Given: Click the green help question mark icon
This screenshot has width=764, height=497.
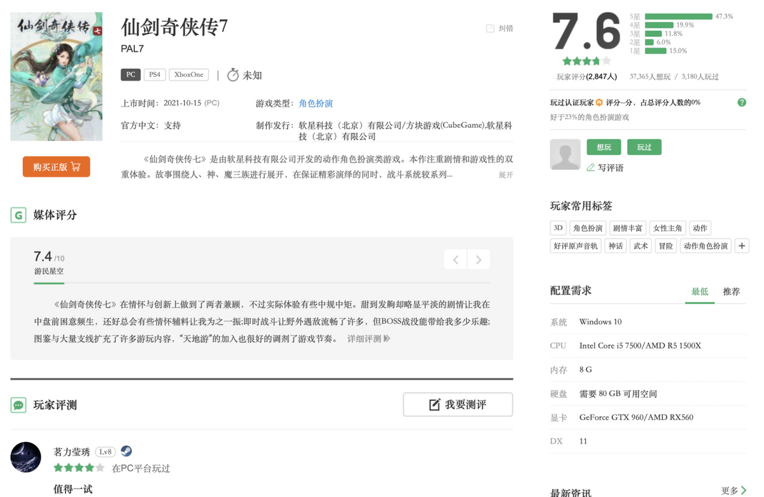Looking at the screenshot, I should coord(741,102).
